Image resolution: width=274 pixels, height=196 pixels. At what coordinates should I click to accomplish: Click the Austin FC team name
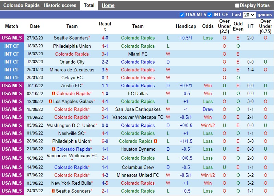click(x=71, y=86)
